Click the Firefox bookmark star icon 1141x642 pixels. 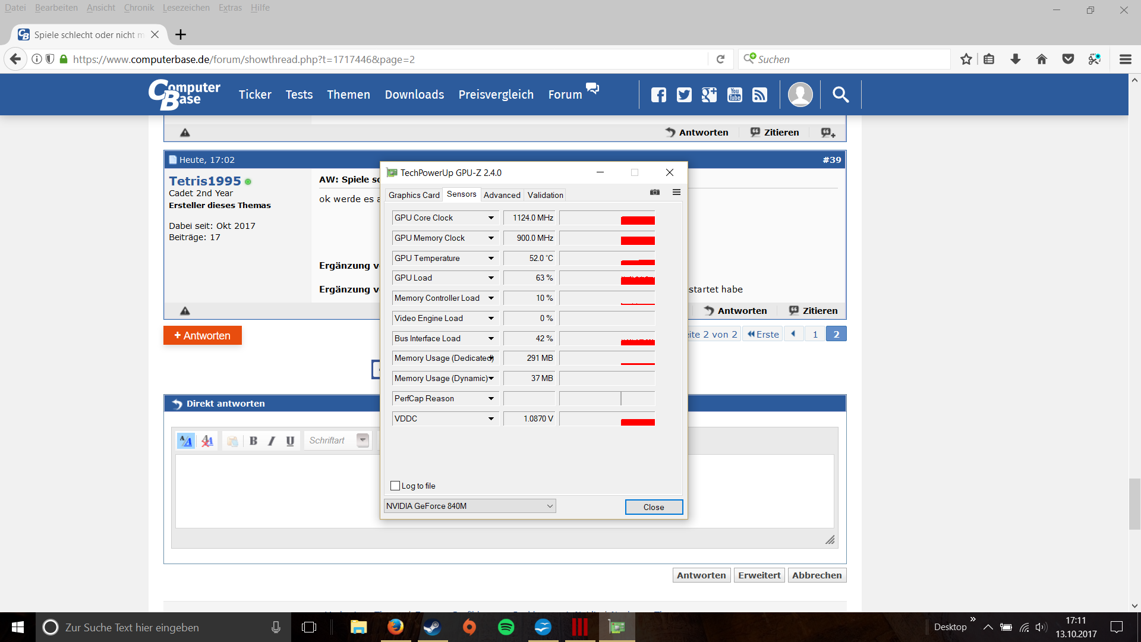(x=966, y=59)
